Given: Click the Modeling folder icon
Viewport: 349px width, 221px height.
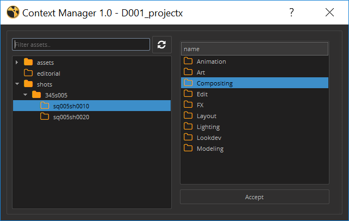Looking at the screenshot, I should click(189, 149).
